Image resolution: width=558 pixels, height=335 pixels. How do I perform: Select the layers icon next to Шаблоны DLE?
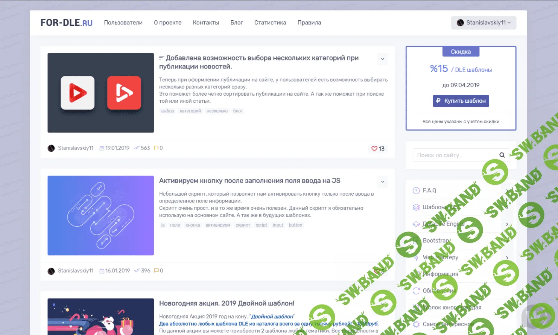tap(416, 207)
